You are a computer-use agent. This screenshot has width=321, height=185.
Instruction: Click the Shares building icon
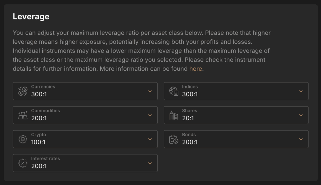(173, 115)
